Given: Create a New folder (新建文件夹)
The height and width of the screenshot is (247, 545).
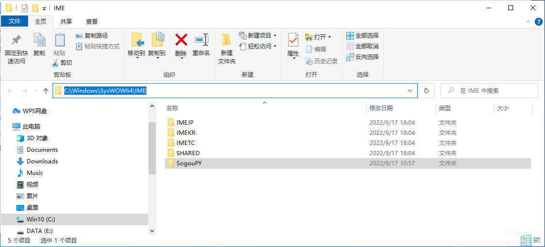Looking at the screenshot, I should pos(227,49).
